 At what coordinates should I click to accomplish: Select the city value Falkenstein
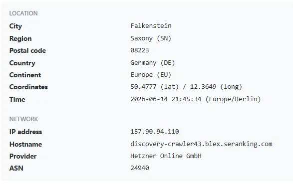click(151, 26)
